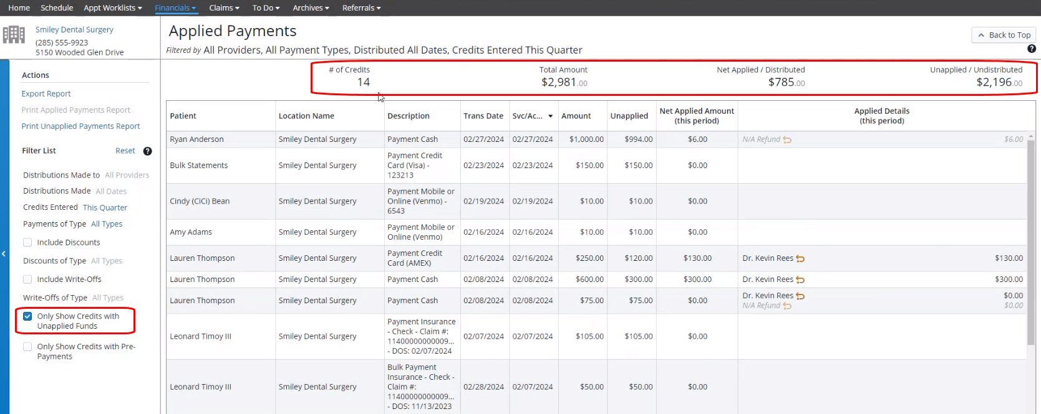The width and height of the screenshot is (1041, 414).
Task: Click the help icon below Back to Top
Action: [x=1032, y=49]
